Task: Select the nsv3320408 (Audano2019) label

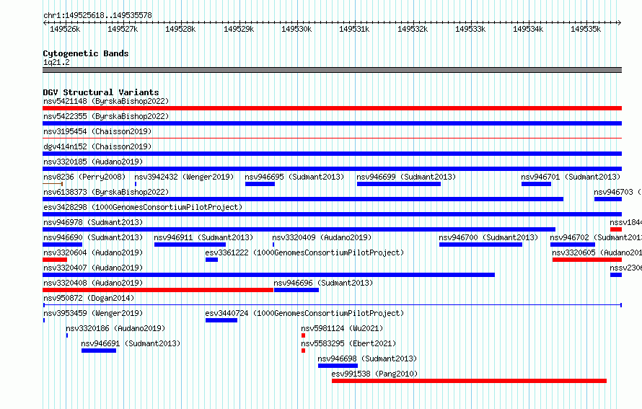Action: tap(93, 283)
